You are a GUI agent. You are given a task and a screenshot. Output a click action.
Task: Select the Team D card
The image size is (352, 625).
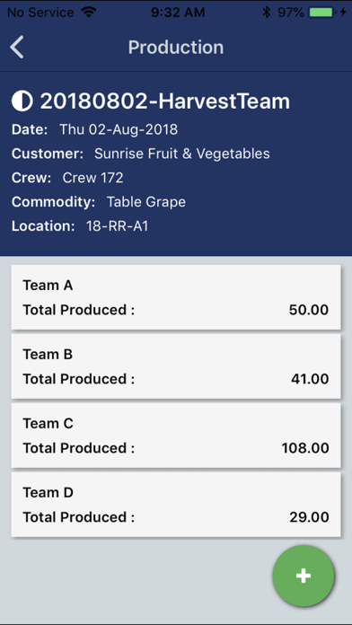[176, 505]
